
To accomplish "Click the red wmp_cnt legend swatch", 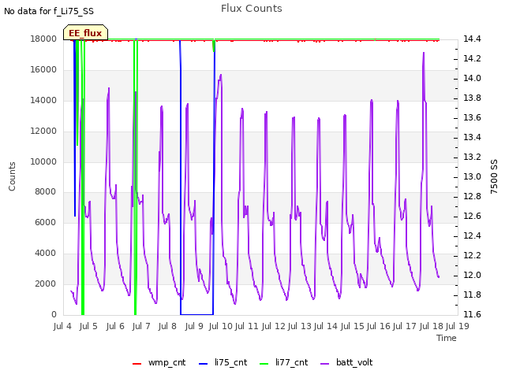I will [x=137, y=364].
